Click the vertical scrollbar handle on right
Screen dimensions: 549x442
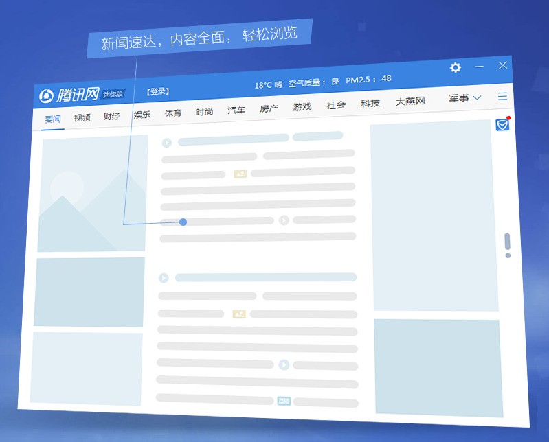point(507,242)
